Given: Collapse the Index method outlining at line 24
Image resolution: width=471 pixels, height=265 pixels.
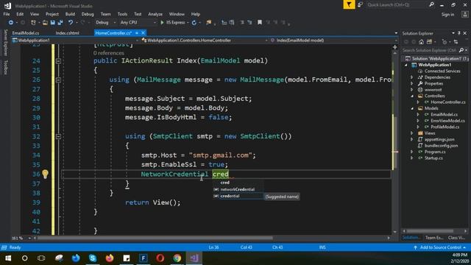Looking at the screenshot, I should tap(58, 61).
